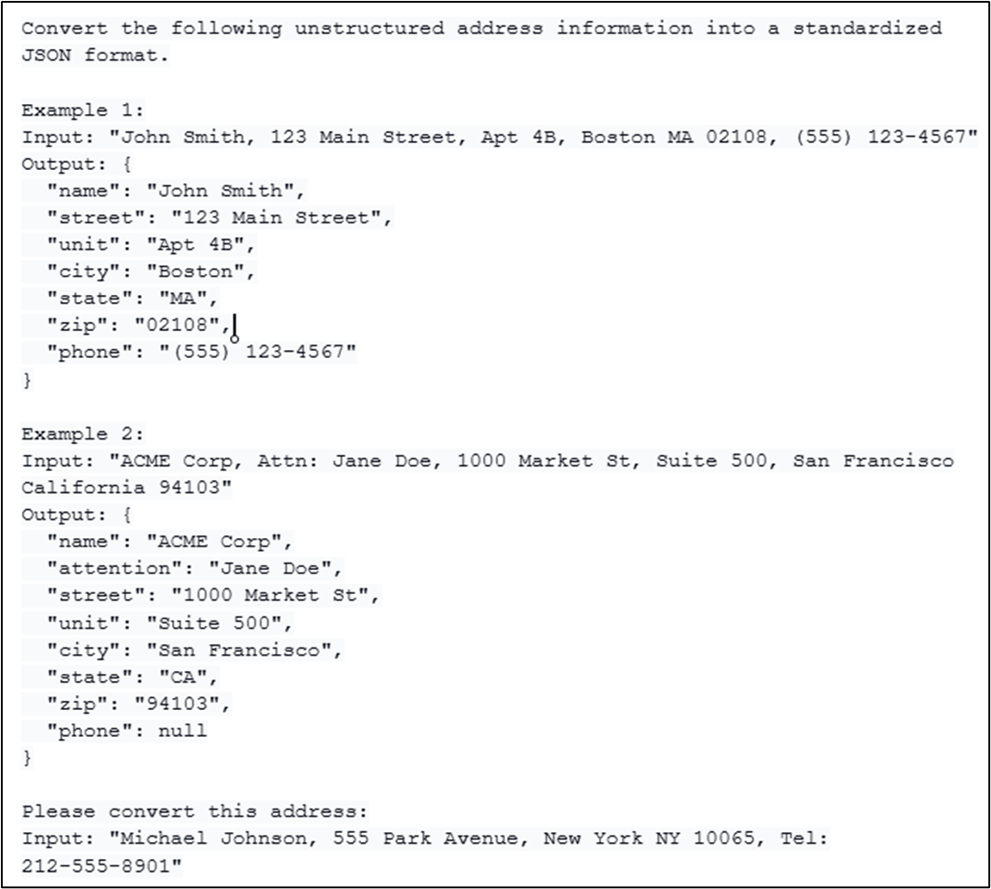Click the "phone": "(555) 123-4567" line
Screen dimensions: 991x889
point(201,353)
